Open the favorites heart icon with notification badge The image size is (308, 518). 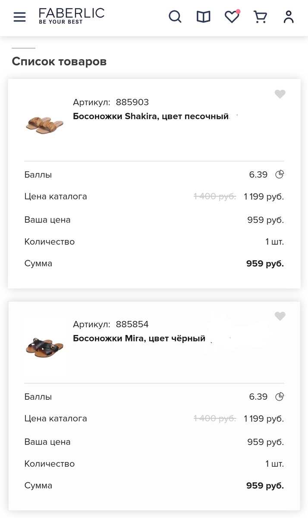[x=232, y=17]
